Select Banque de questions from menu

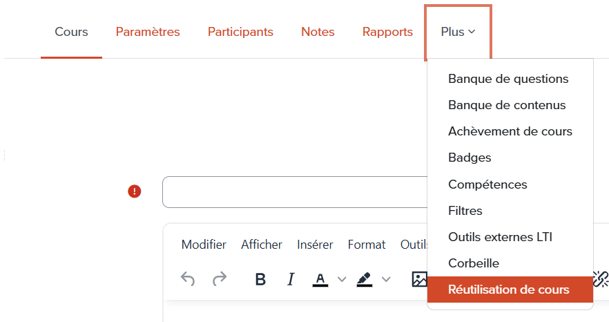coord(508,79)
